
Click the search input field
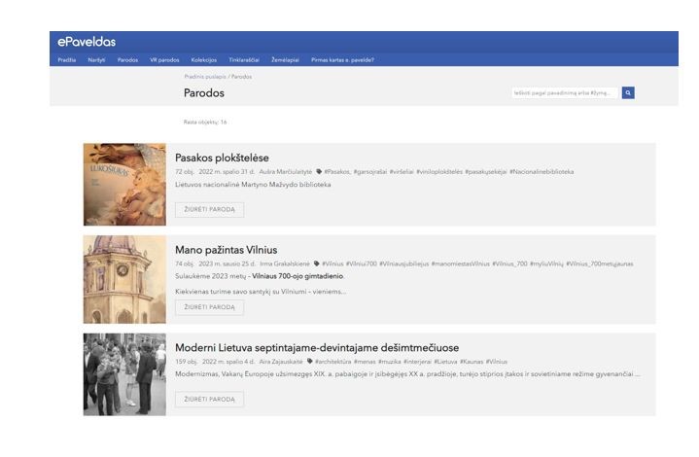(x=565, y=92)
